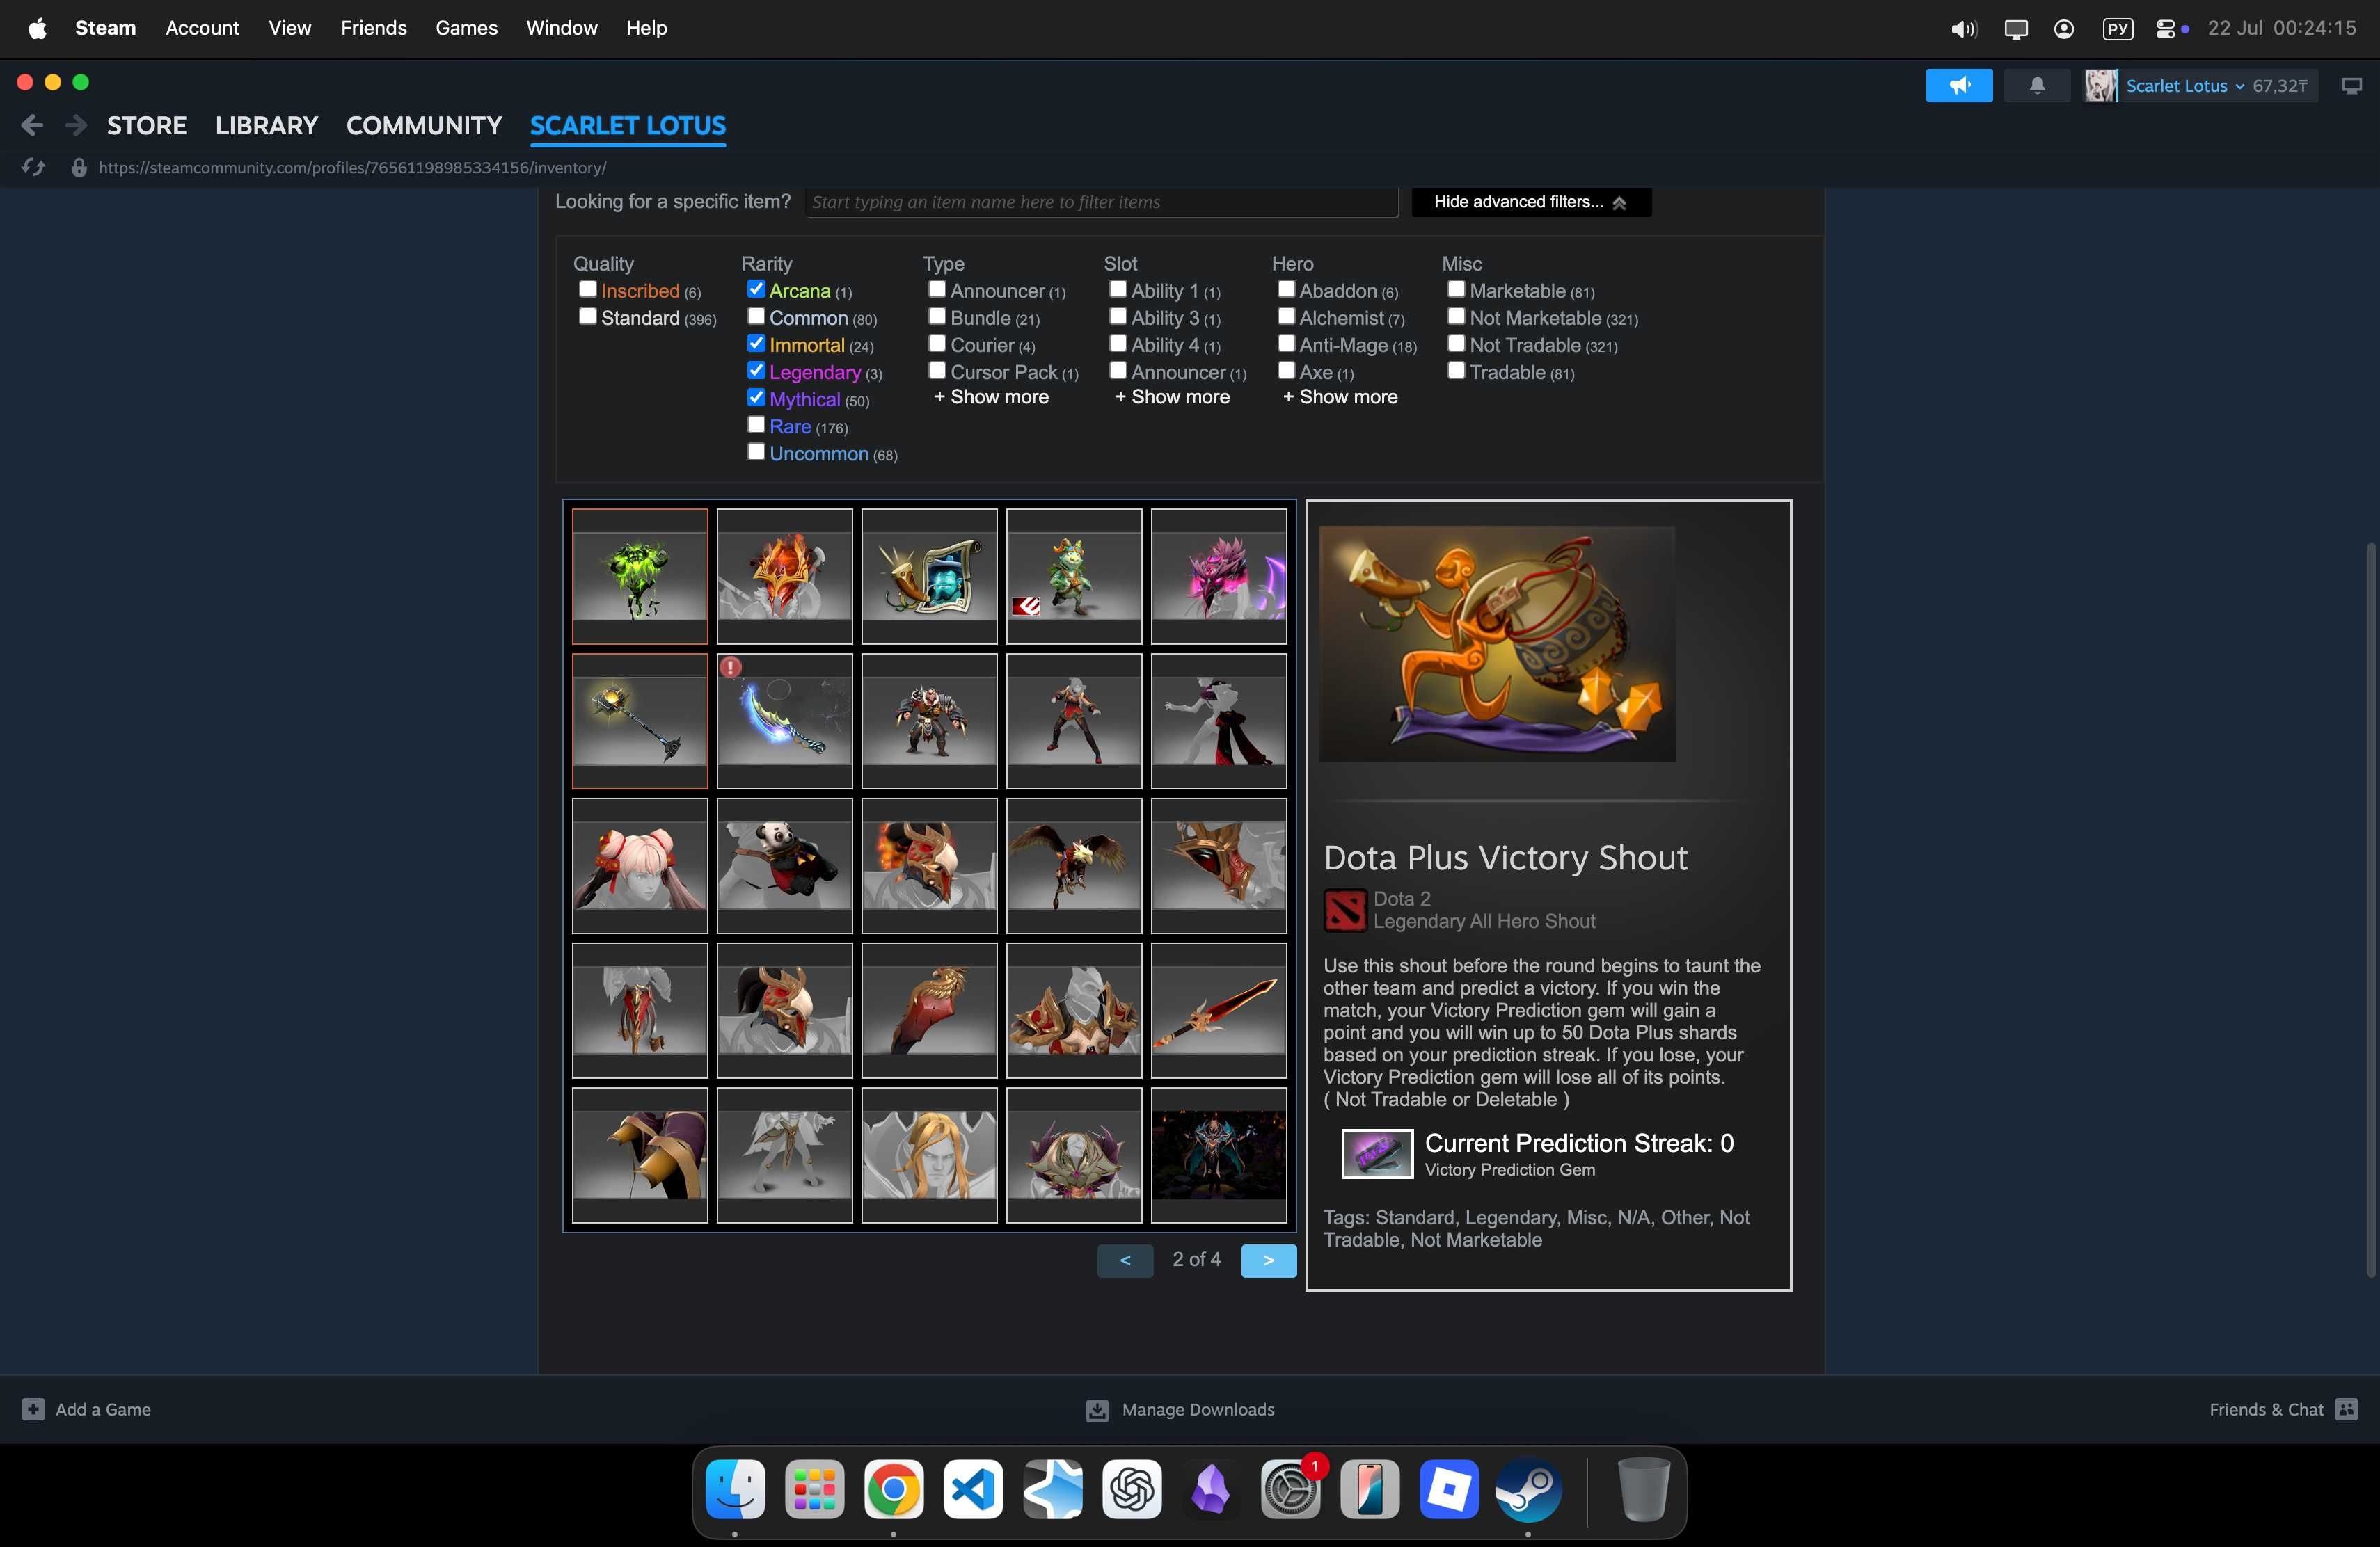The height and width of the screenshot is (1547, 2380).
Task: Switch to the STORE tab
Action: tap(147, 126)
